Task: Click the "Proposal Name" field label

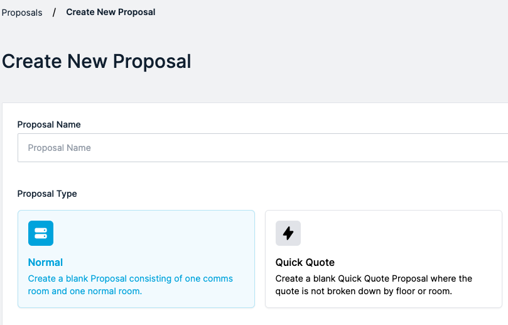Action: point(49,124)
